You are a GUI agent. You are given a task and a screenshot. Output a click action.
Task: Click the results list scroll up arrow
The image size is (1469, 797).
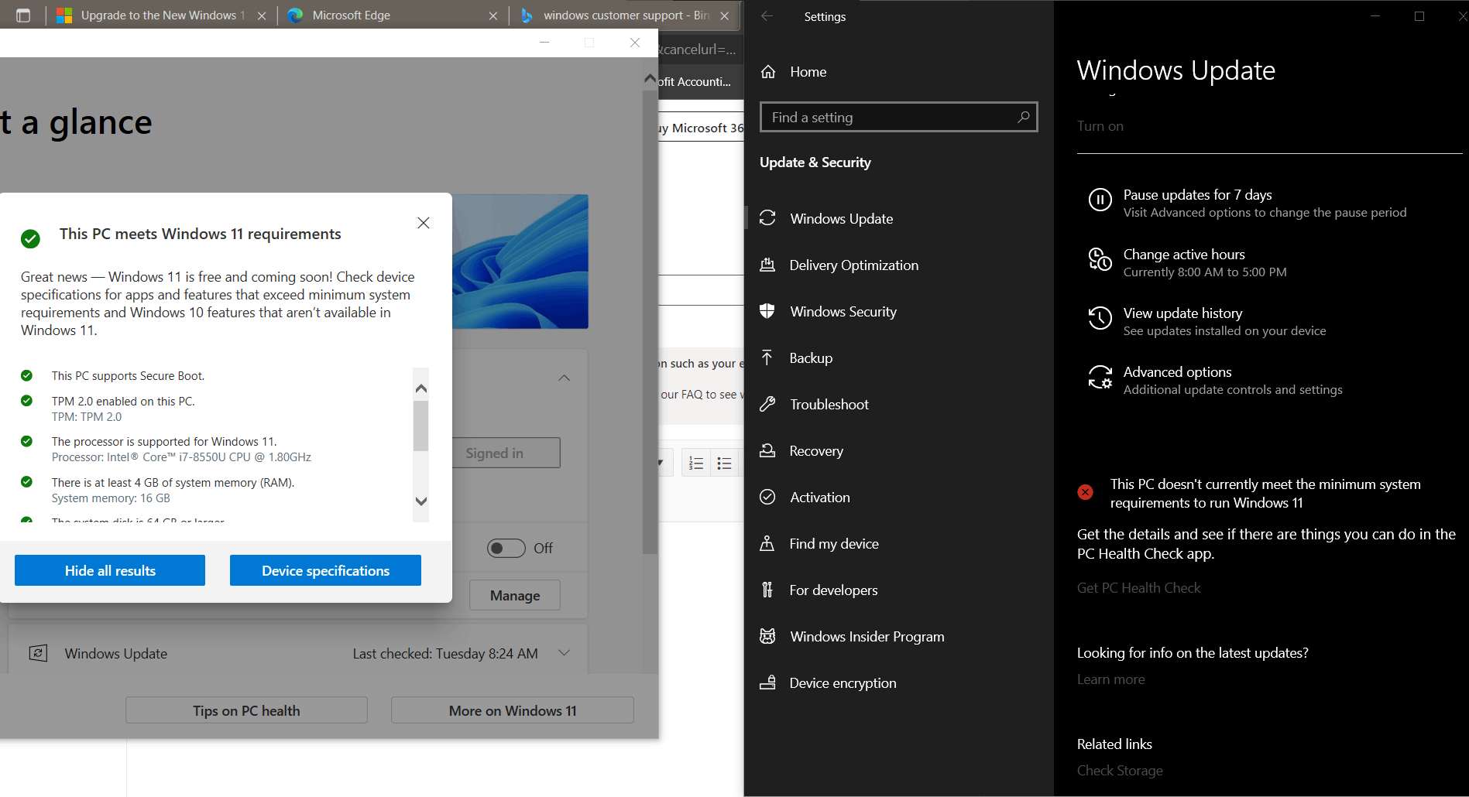[421, 388]
